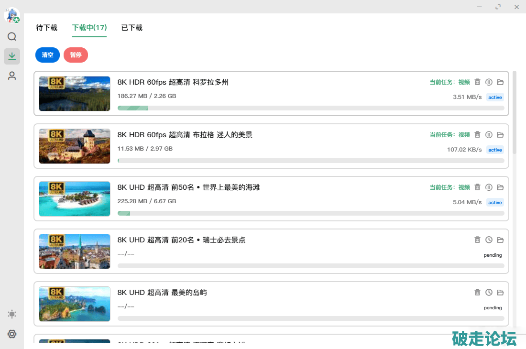
Task: Open the user profile sidebar icon
Action: pos(12,76)
